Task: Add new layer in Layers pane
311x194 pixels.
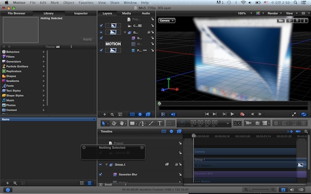Action: (105, 114)
